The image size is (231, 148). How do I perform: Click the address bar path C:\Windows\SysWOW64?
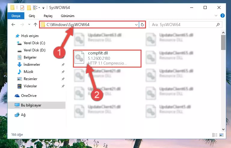coord(68,25)
